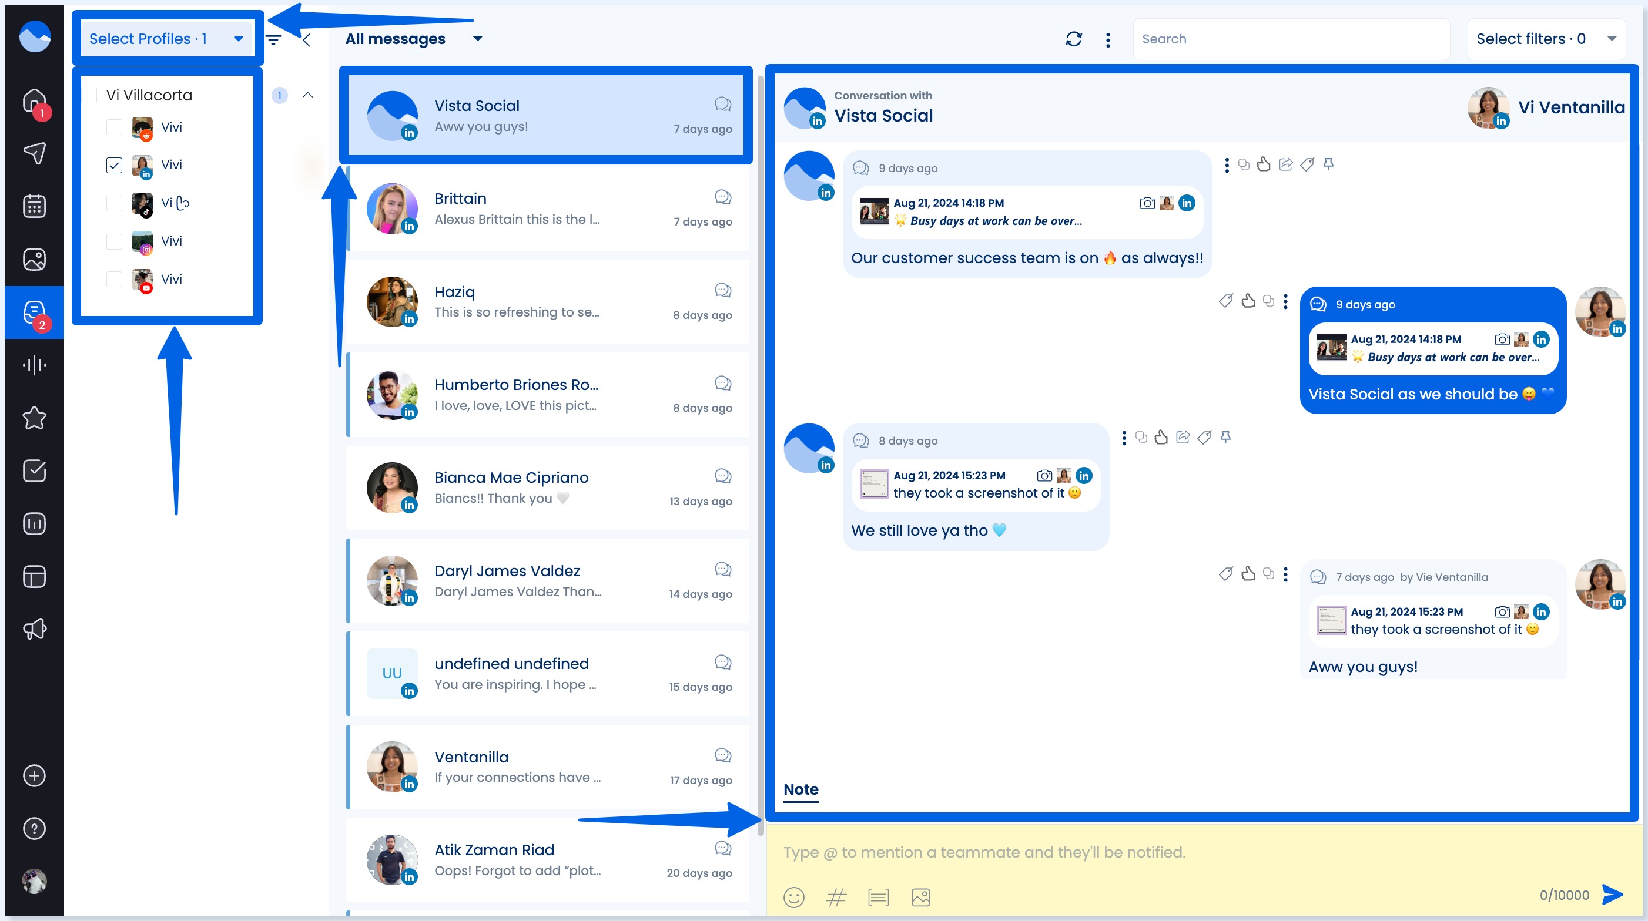Uncheck the Vivi LinkedIn profile checkbox
Image resolution: width=1648 pixels, height=921 pixels.
pos(115,165)
